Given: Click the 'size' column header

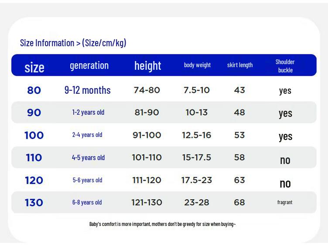Looking at the screenshot, I should 34,67.
